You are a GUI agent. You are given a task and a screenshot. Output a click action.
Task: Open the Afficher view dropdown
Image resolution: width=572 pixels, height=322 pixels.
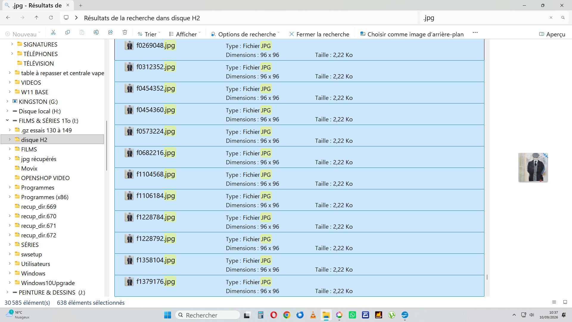[x=185, y=34]
